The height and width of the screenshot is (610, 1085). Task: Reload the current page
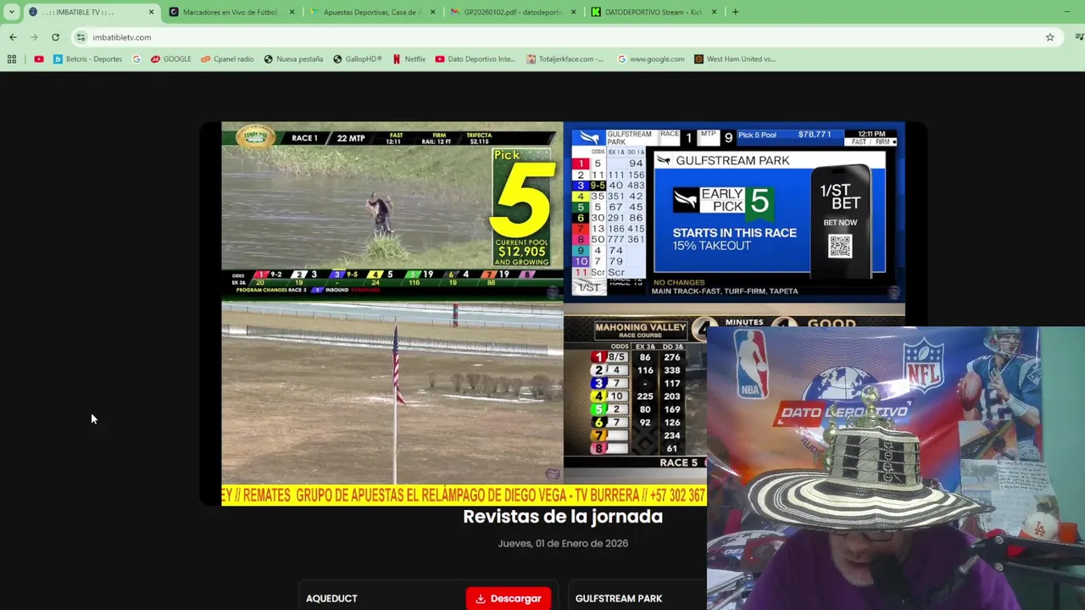point(55,37)
